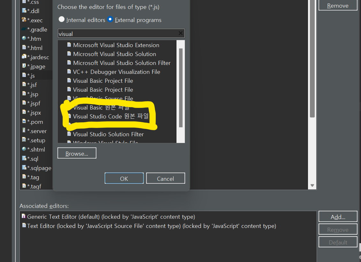Select the Internal editors radio button

tap(62, 19)
